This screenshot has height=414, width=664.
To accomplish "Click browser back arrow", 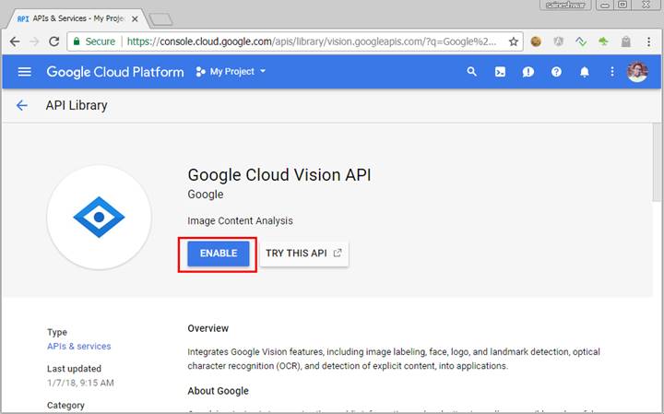I will click(15, 41).
